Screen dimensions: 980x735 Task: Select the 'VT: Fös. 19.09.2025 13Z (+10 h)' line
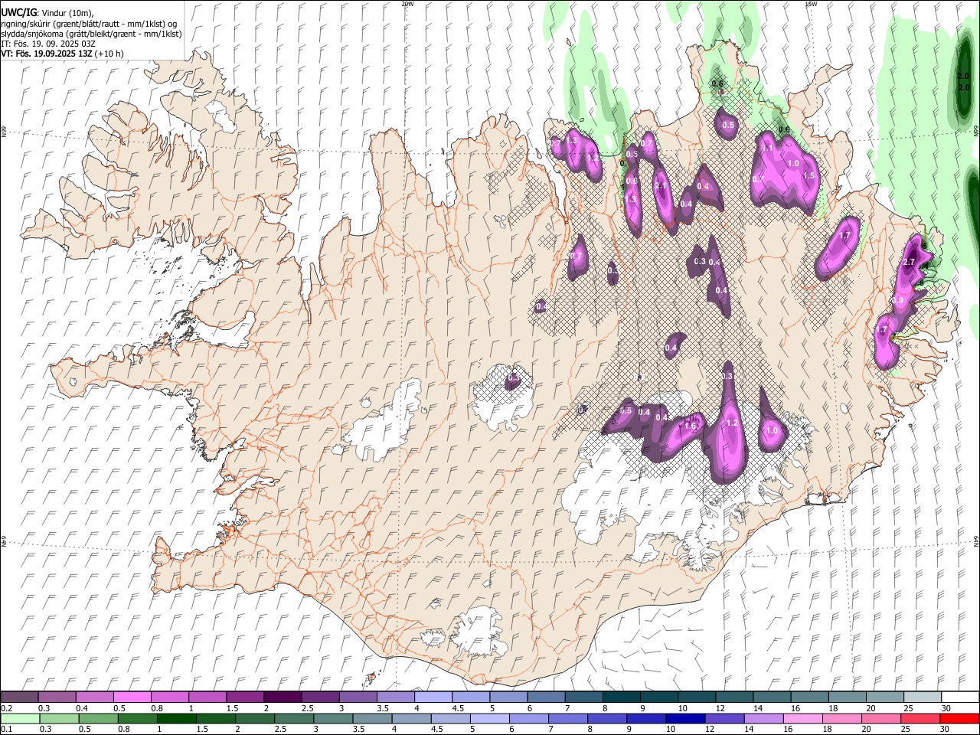pos(62,54)
